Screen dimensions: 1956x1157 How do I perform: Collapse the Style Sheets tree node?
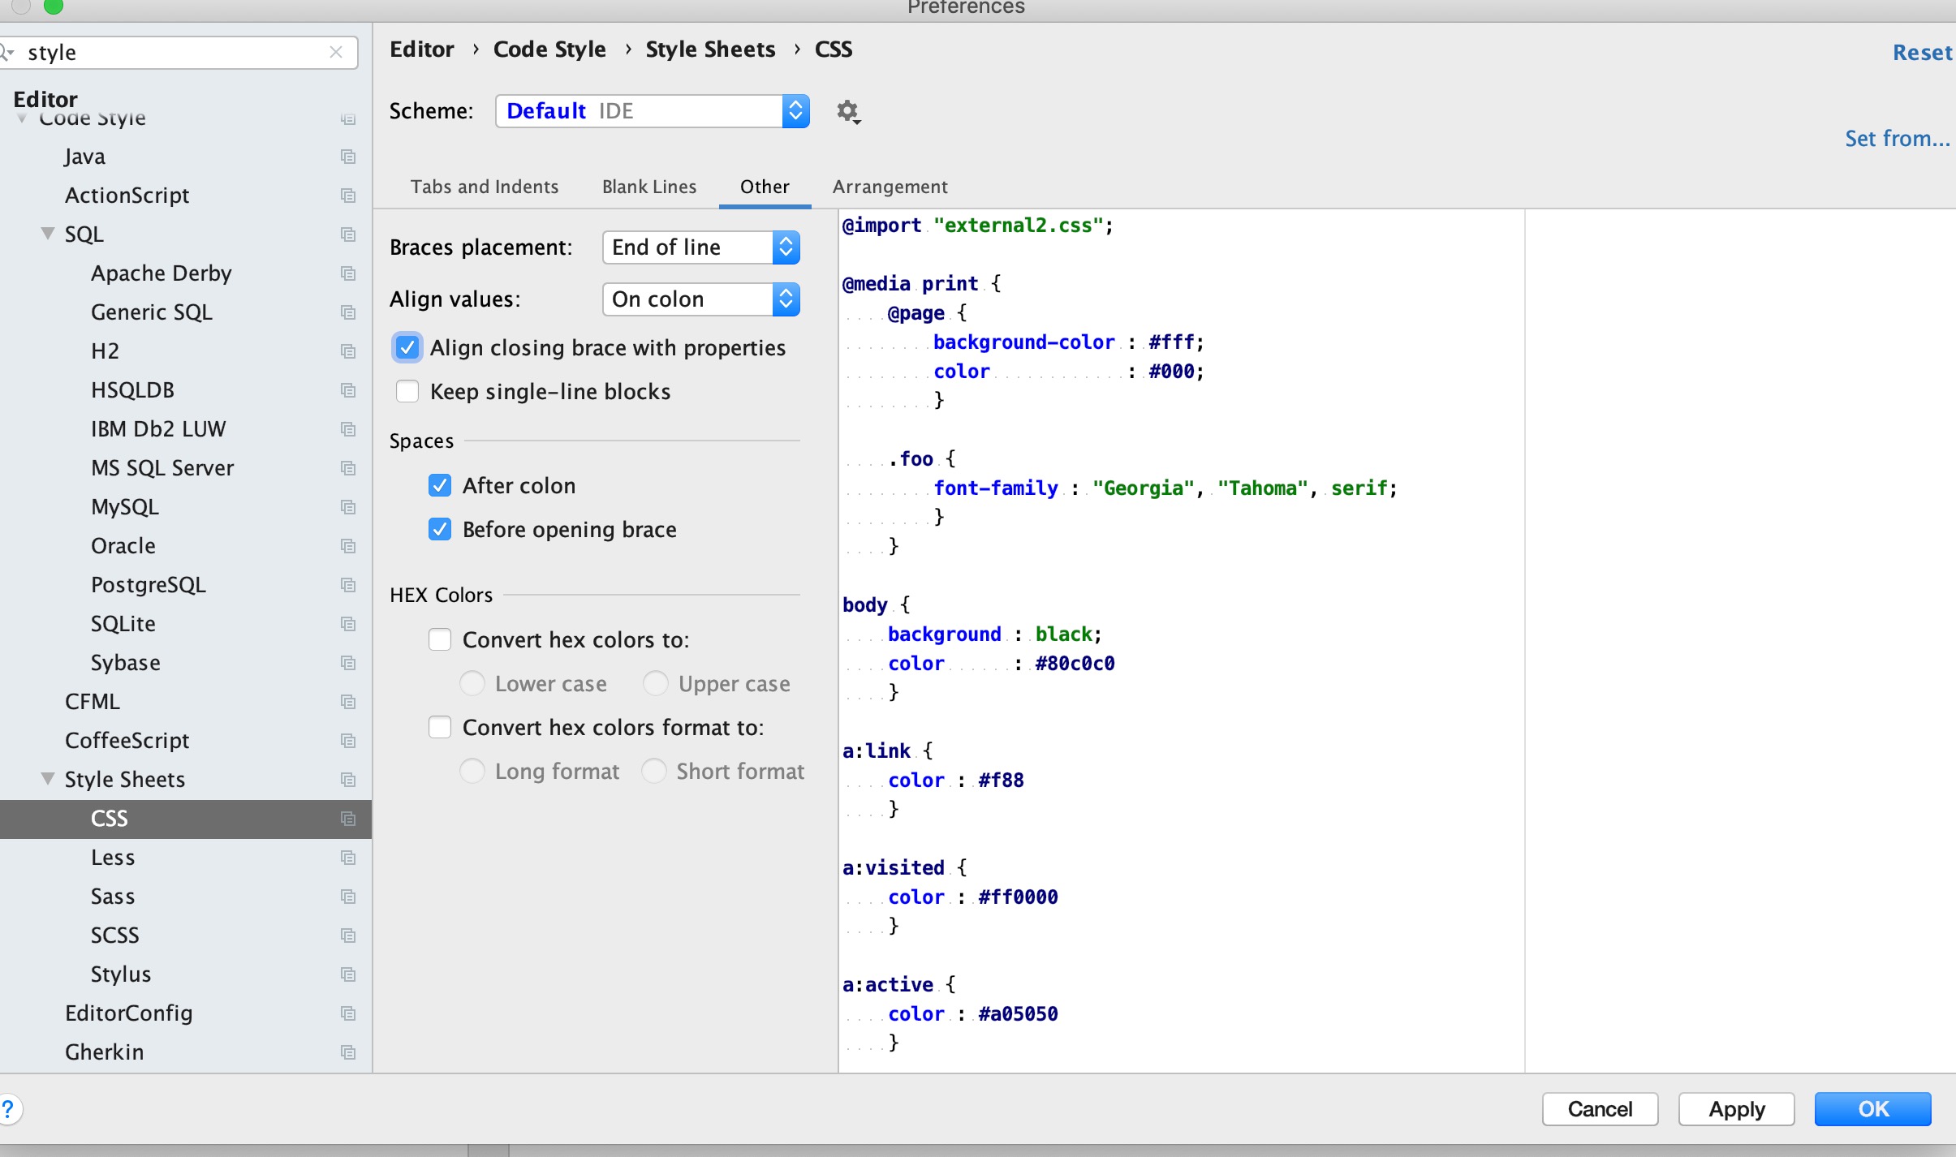48,779
